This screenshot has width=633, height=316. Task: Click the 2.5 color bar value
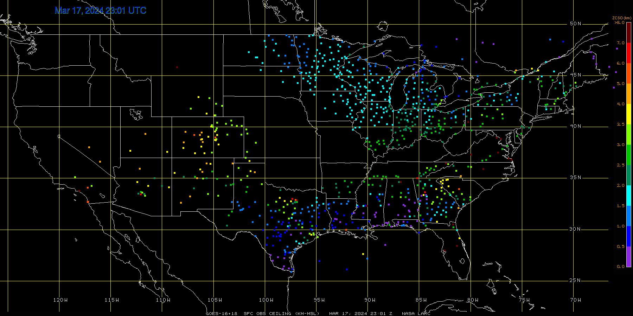(x=621, y=165)
